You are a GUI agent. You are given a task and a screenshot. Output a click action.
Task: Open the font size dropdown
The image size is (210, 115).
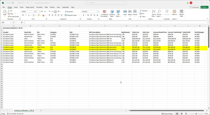[x=40, y=12]
